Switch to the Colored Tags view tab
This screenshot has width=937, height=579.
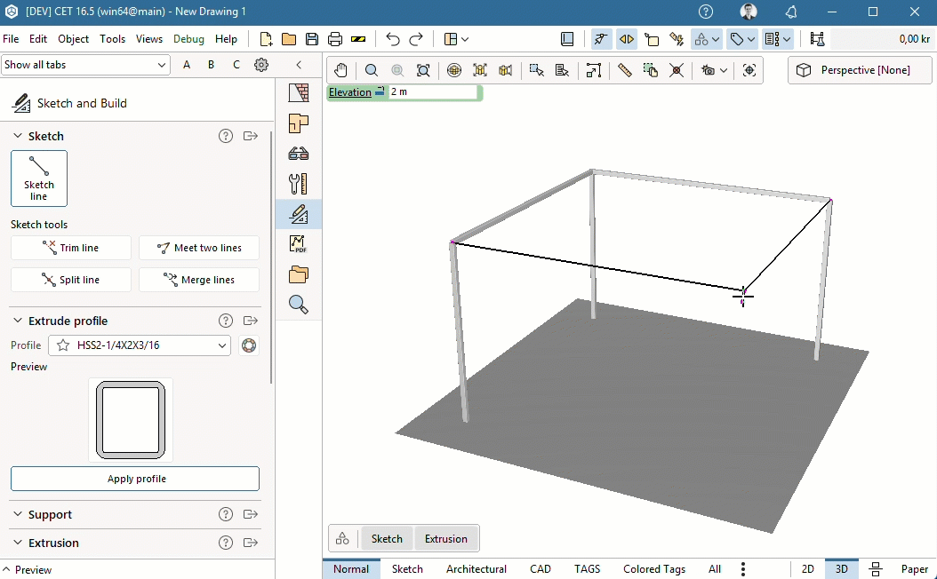[653, 569]
